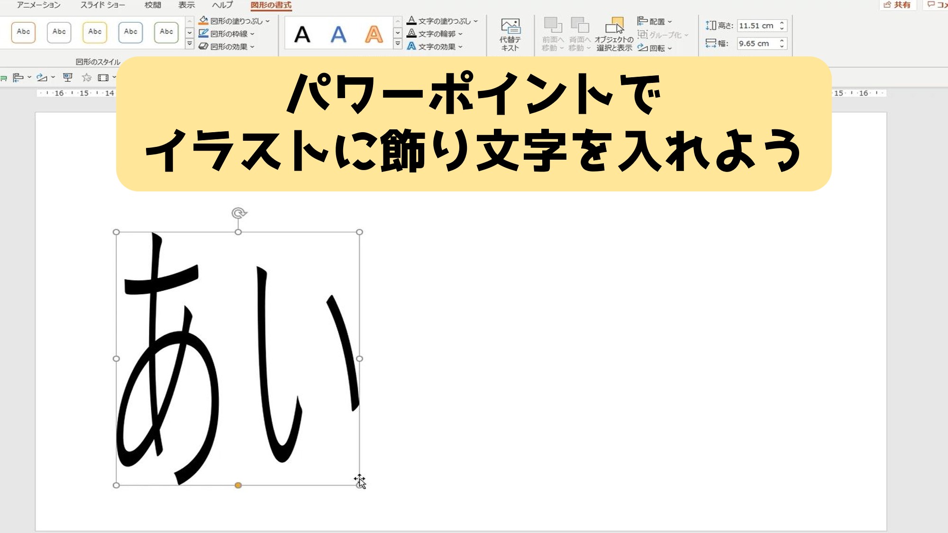Open the 配置 align dropdown
Image resolution: width=948 pixels, height=533 pixels.
pyautogui.click(x=655, y=21)
